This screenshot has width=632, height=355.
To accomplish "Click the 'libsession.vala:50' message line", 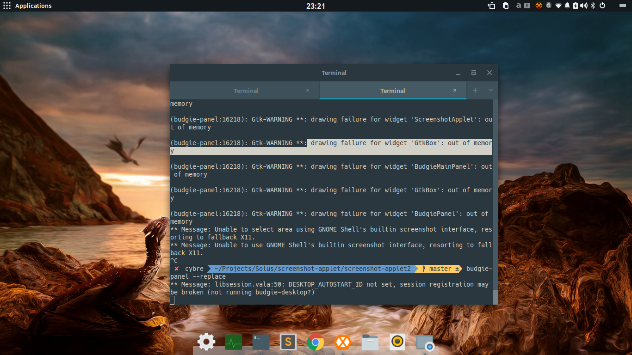I will coord(329,288).
